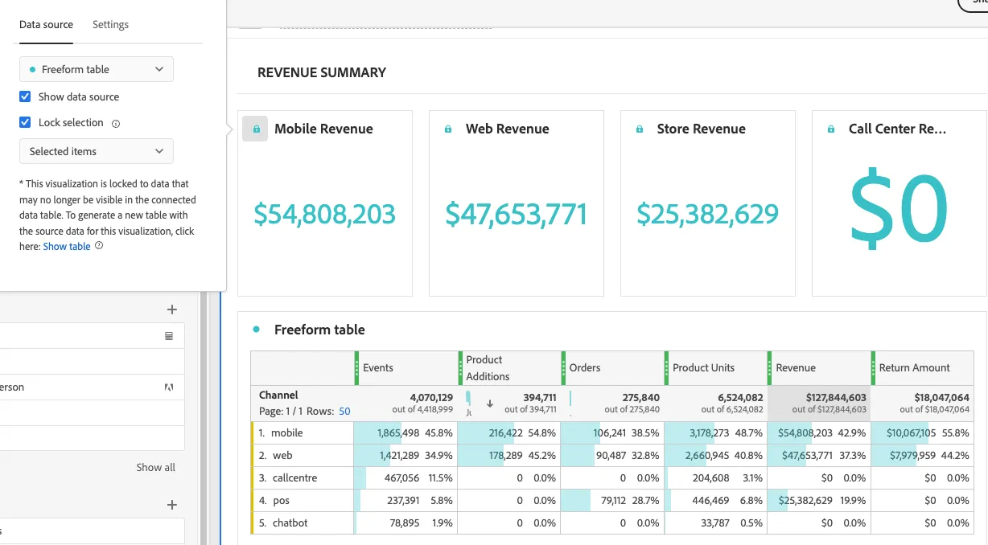Expand the Selected items dropdown

(x=97, y=151)
